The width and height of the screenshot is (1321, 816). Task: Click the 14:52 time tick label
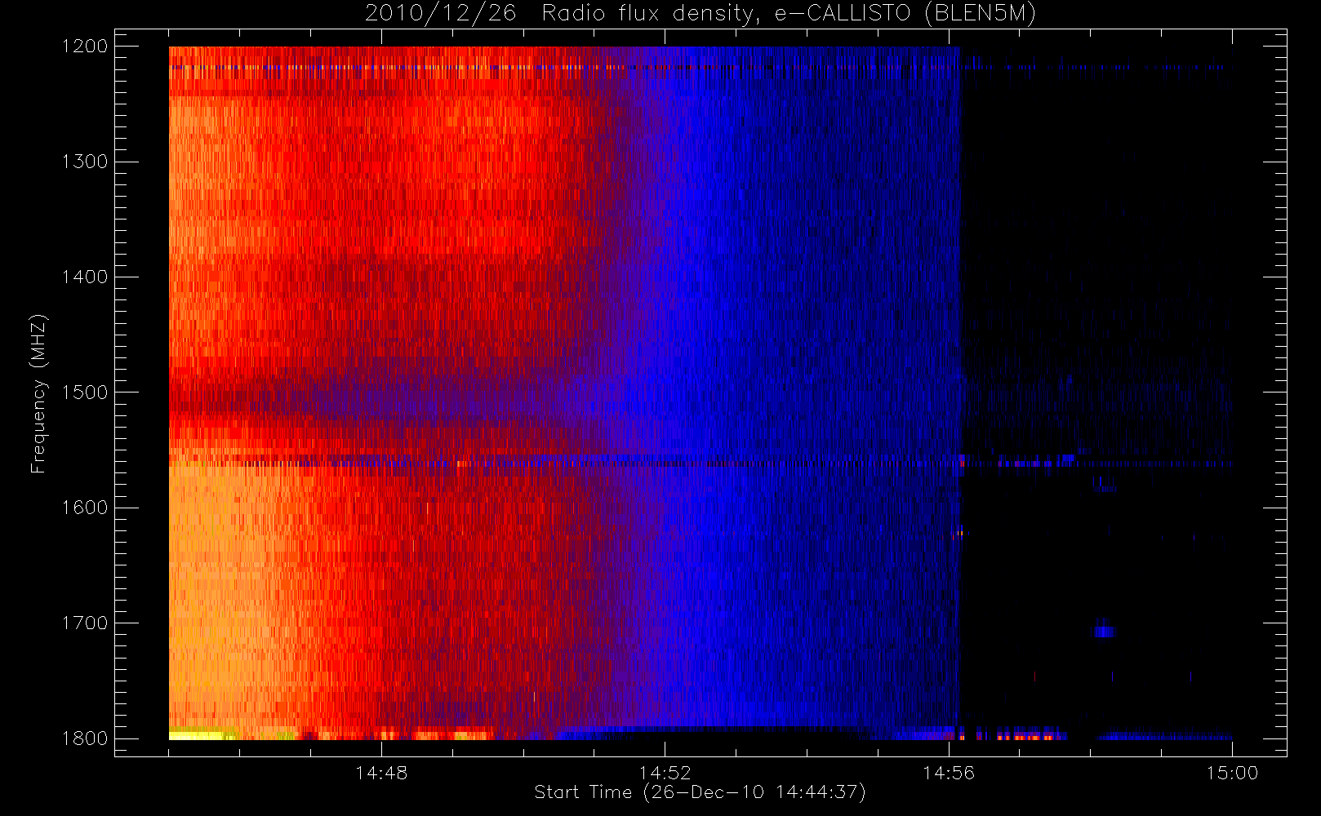(x=665, y=773)
